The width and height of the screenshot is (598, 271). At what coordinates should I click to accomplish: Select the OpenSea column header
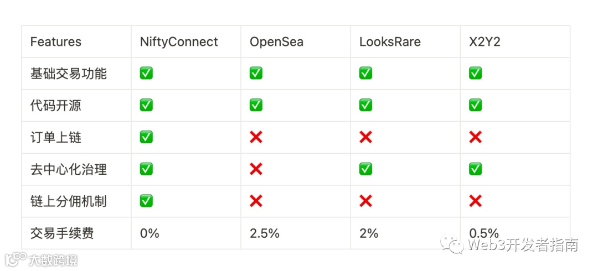[x=276, y=41]
